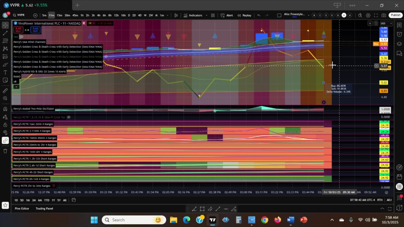The image size is (404, 227).
Task: Expand the hidden +5 indicators count
Action: pos(15,82)
